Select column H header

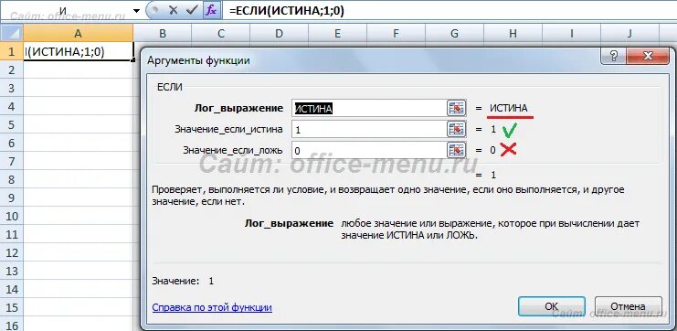click(x=513, y=33)
